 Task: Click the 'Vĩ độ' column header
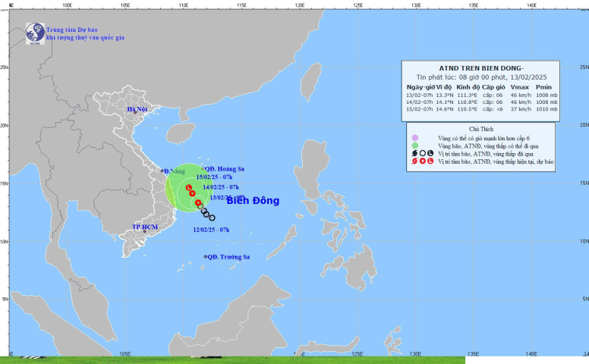[444, 87]
